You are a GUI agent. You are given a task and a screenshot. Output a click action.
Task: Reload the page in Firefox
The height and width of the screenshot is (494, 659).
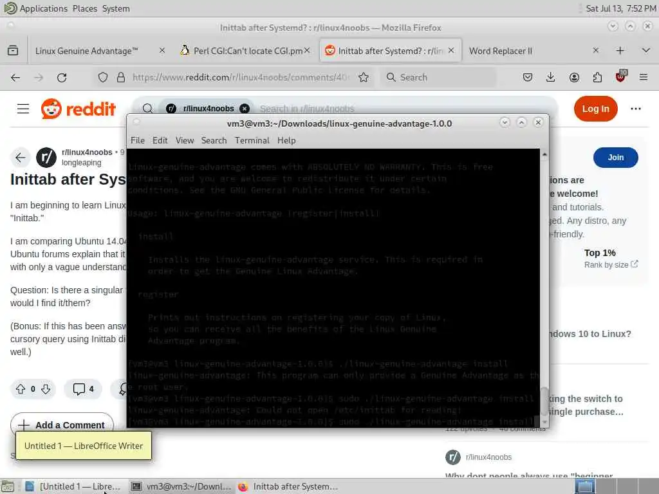tap(62, 77)
